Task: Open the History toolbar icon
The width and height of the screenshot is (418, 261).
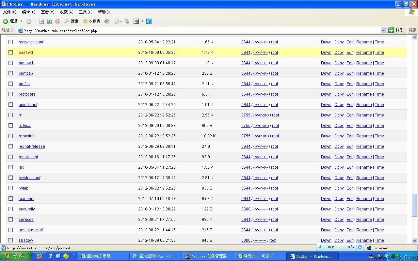Action: click(x=107, y=21)
